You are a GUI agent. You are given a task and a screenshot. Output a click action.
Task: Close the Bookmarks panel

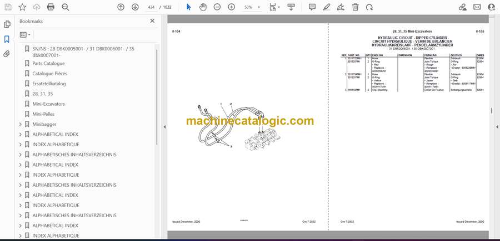152,21
